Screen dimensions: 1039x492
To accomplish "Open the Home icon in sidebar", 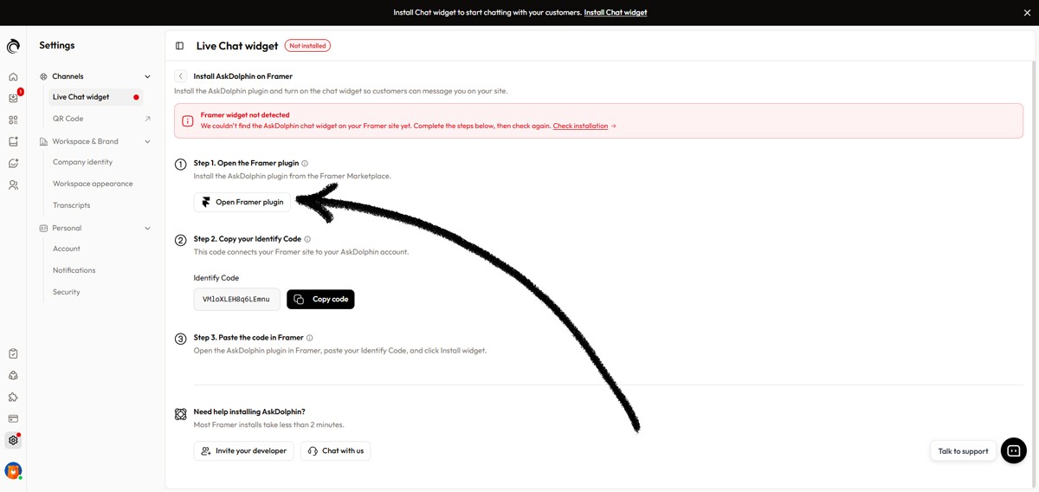I will (13, 77).
